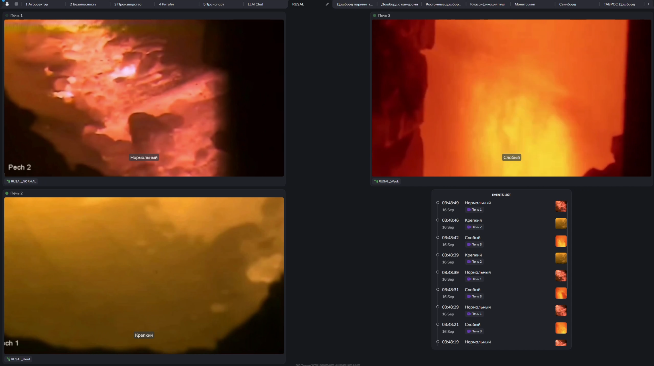
Task: Open thumbnail of the 03:48:49 Нормальный event
Action: click(561, 206)
